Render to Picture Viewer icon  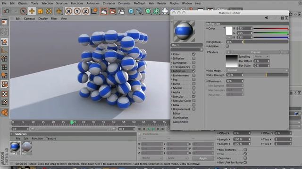(112, 11)
